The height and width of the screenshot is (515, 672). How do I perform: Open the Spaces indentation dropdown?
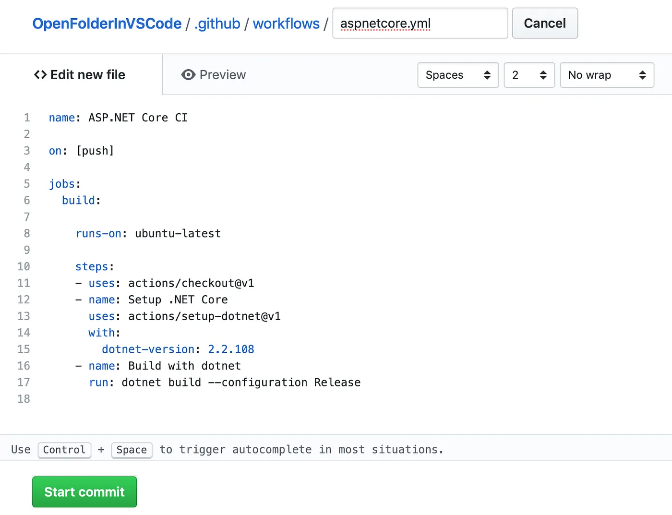(x=458, y=75)
